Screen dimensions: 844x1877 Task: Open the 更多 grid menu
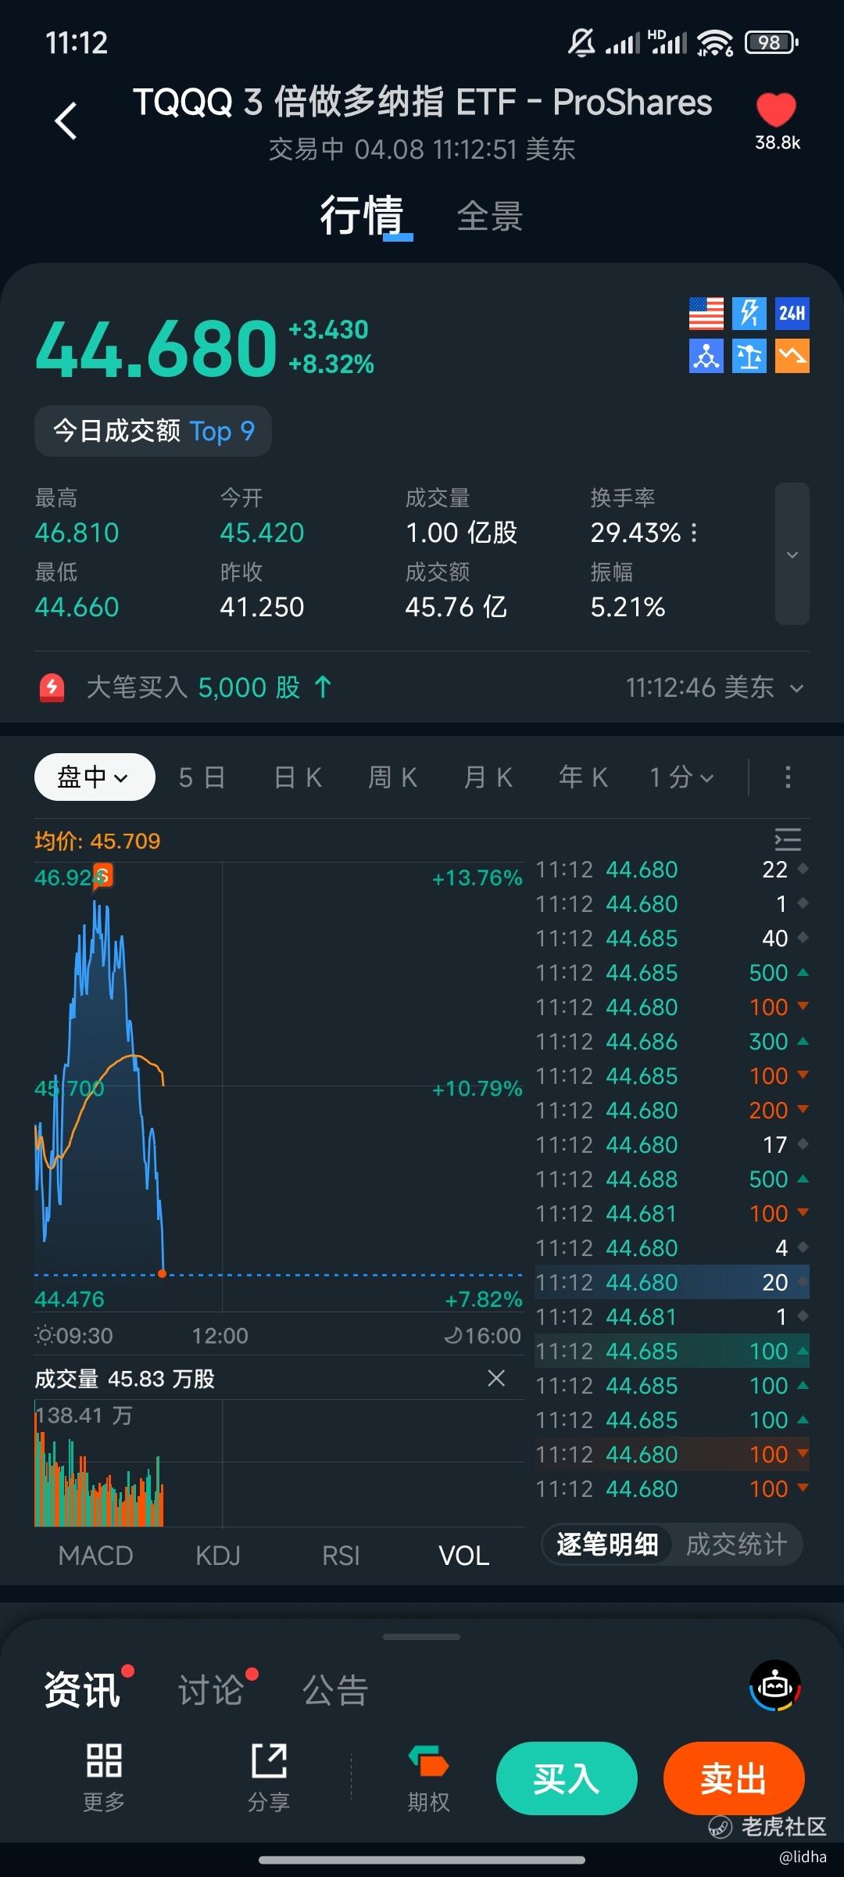tap(104, 1777)
